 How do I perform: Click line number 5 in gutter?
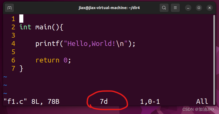coord(13,52)
